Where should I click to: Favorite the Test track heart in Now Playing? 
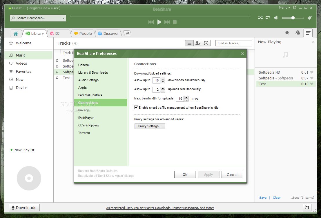(x=312, y=84)
